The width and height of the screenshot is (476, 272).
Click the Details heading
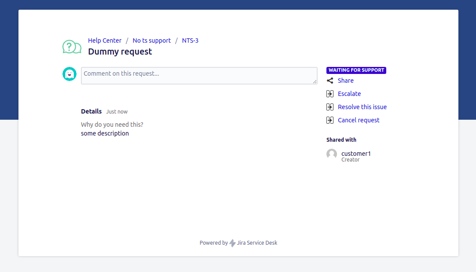tap(92, 111)
